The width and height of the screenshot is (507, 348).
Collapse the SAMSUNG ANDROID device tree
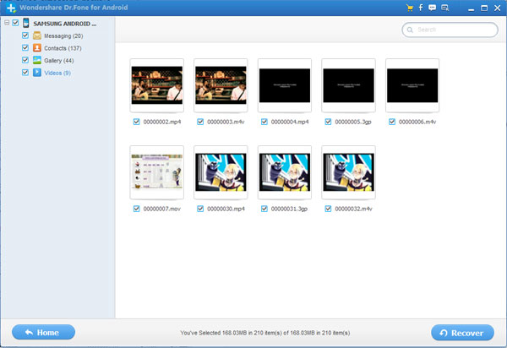[x=7, y=23]
